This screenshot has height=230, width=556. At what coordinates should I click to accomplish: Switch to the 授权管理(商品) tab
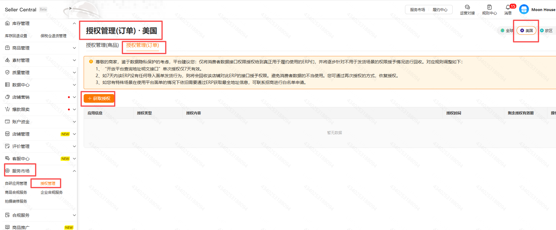tap(102, 45)
